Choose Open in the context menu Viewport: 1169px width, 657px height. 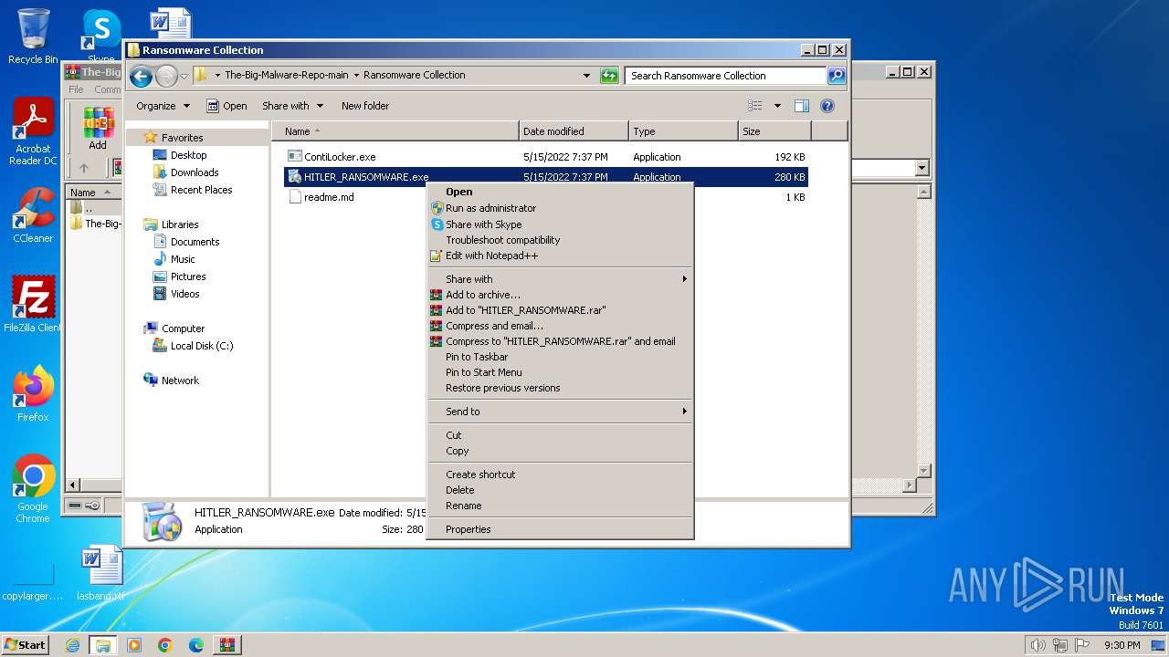560,192
